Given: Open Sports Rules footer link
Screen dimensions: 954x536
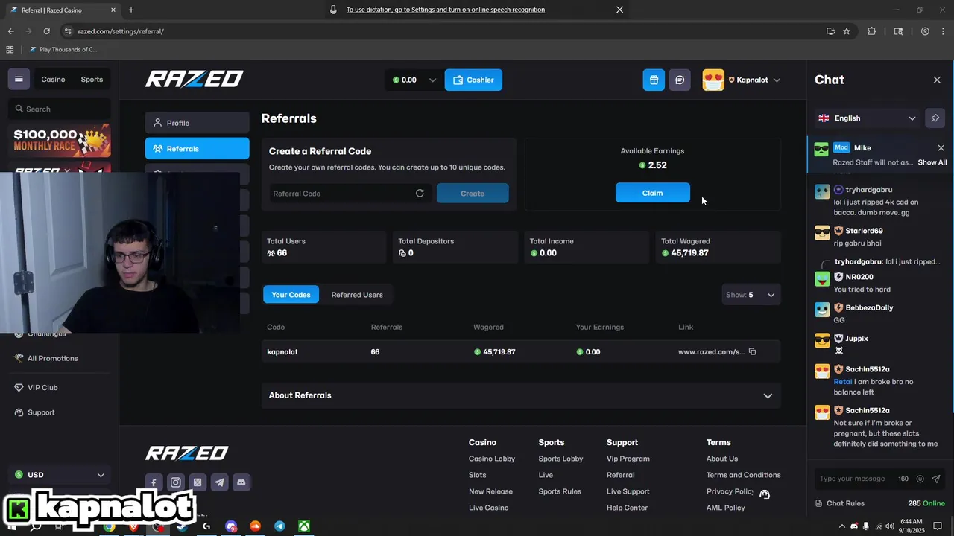Looking at the screenshot, I should pyautogui.click(x=560, y=491).
